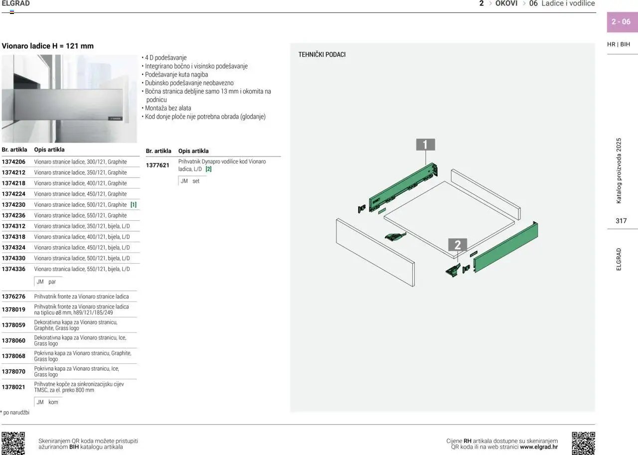Screen dimensions: 638x455
Task: Click the bottom-left BIH catalog QR code
Action: tap(13, 443)
